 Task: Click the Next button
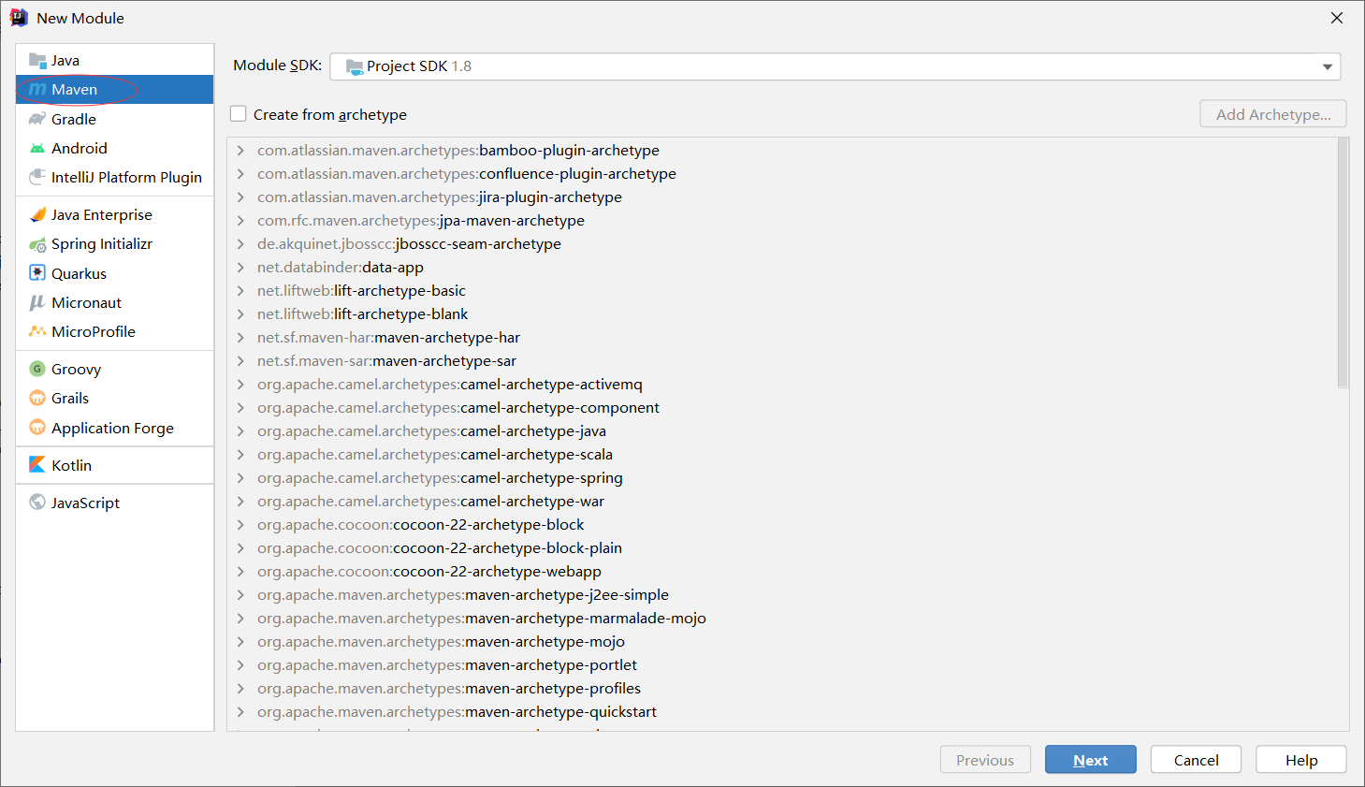(1090, 760)
